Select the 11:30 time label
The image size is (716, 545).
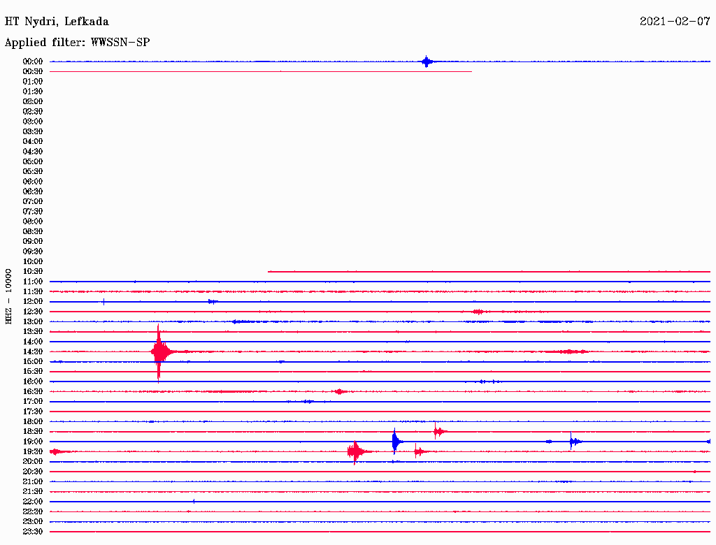33,291
